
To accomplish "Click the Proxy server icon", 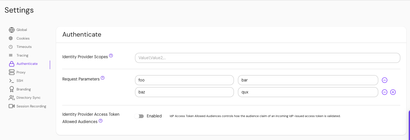I will click(x=12, y=72).
